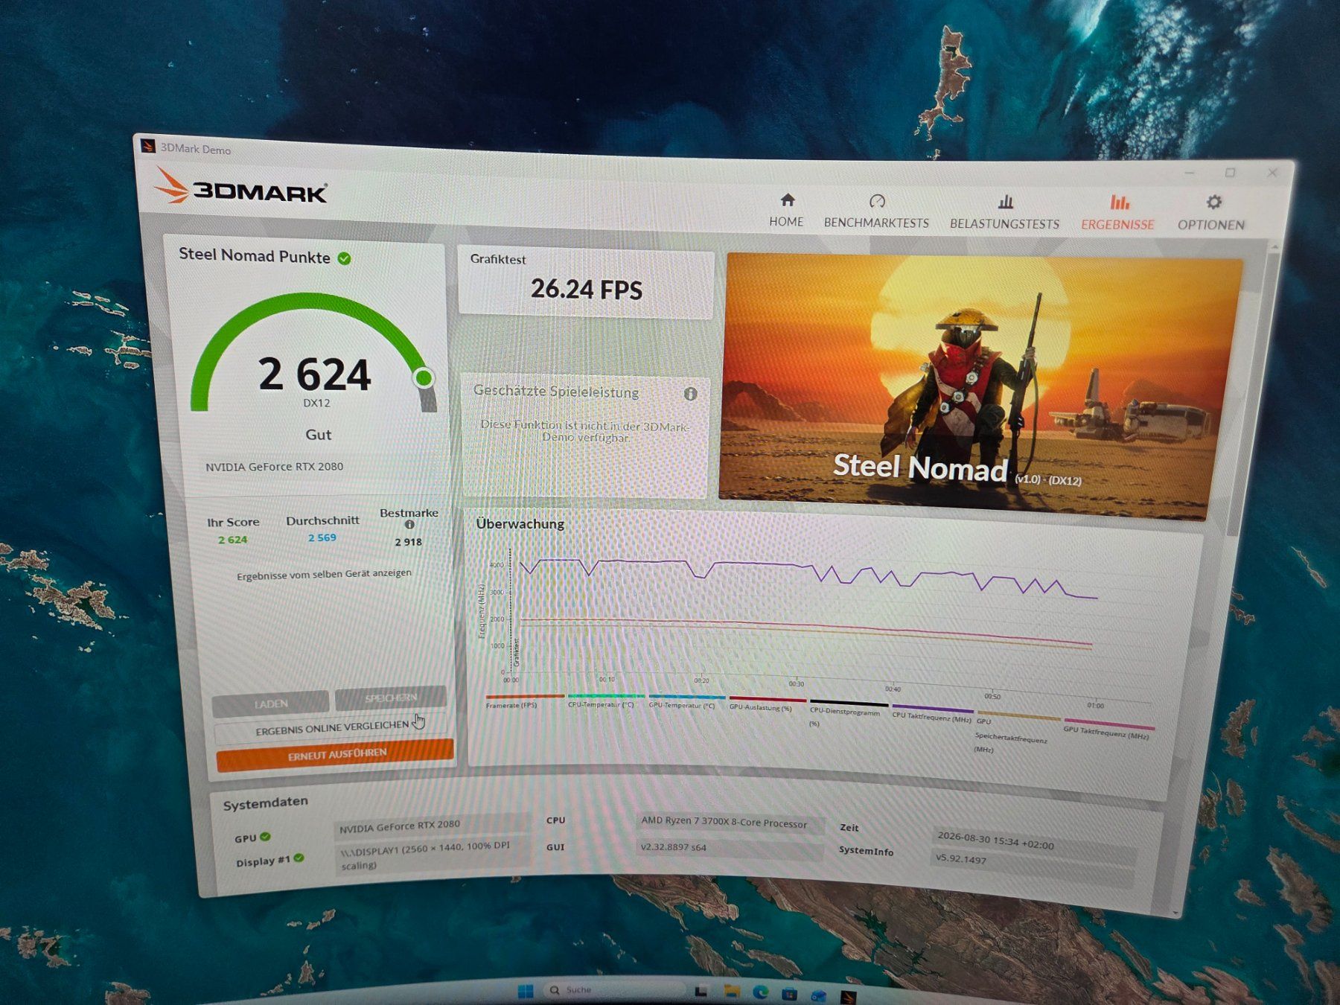This screenshot has height=1005, width=1340.
Task: Go to the HOME tab
Action: point(786,211)
